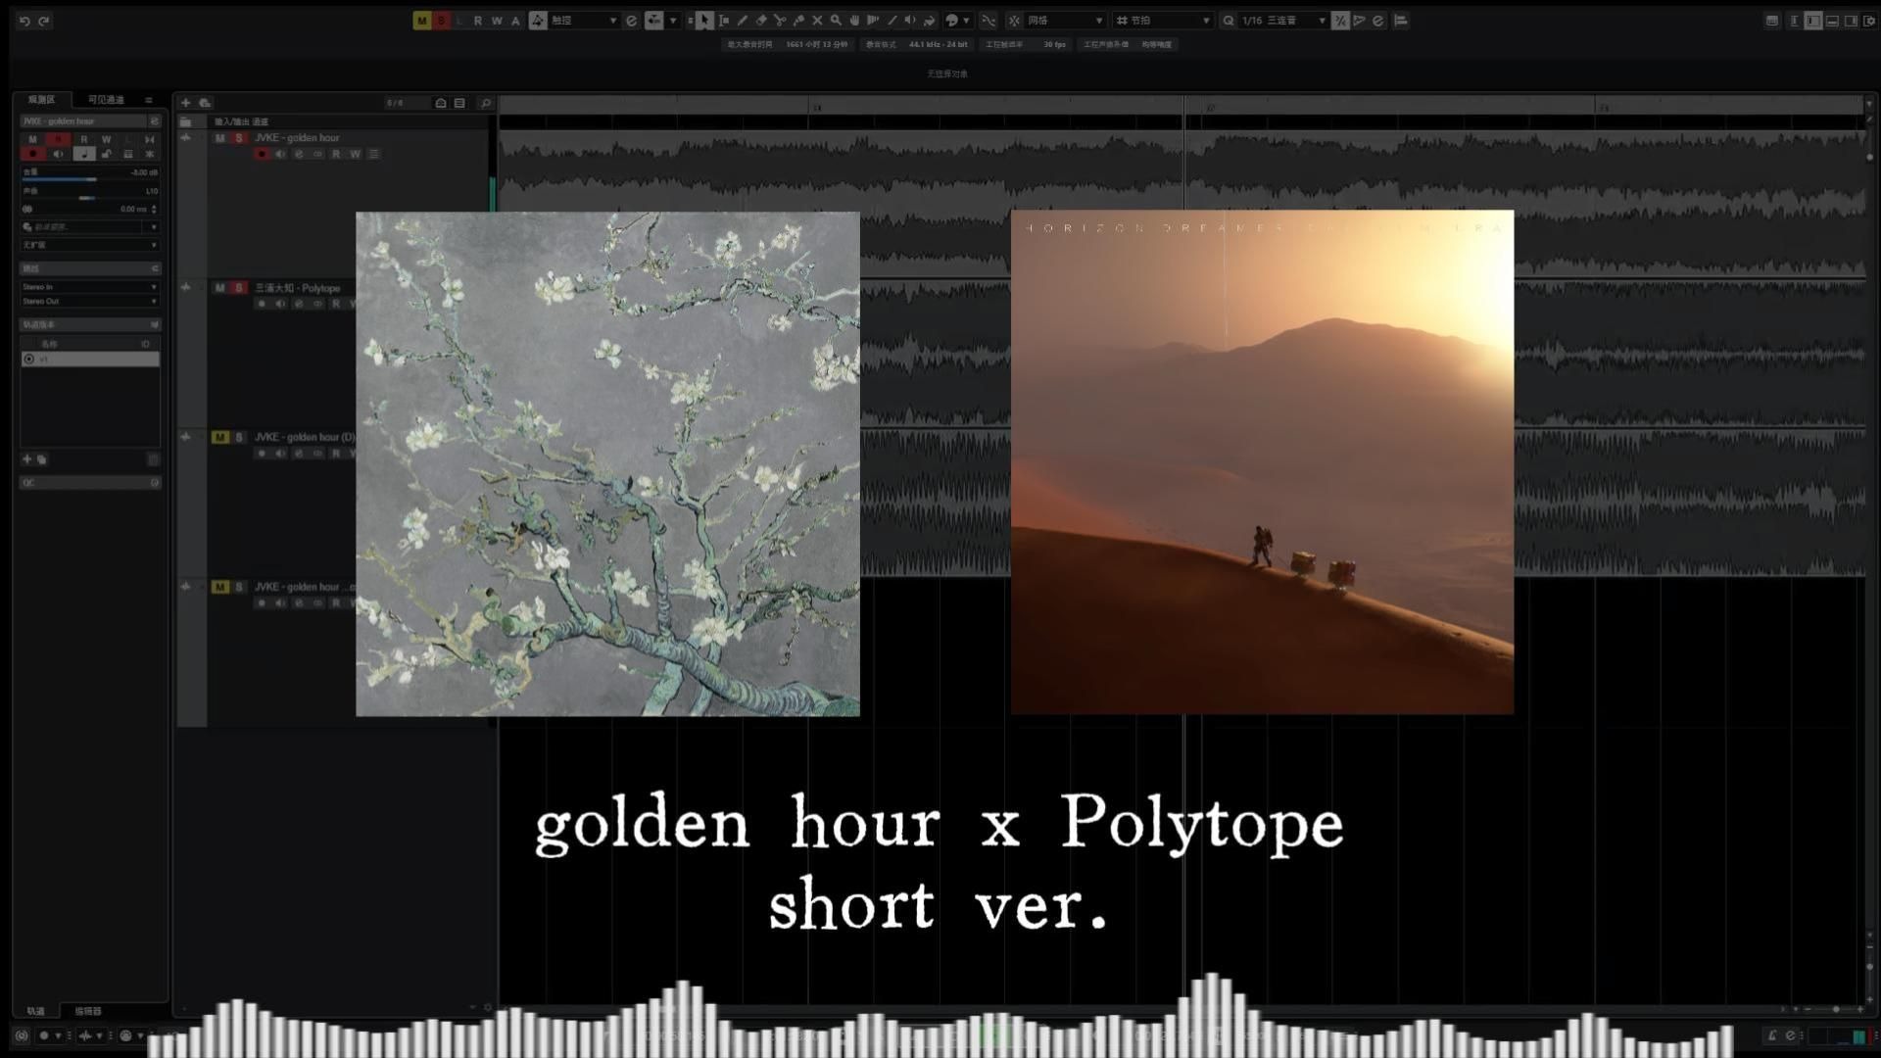Open quantize preset dropdown 1/16
Image resolution: width=1881 pixels, height=1058 pixels.
click(x=1282, y=21)
